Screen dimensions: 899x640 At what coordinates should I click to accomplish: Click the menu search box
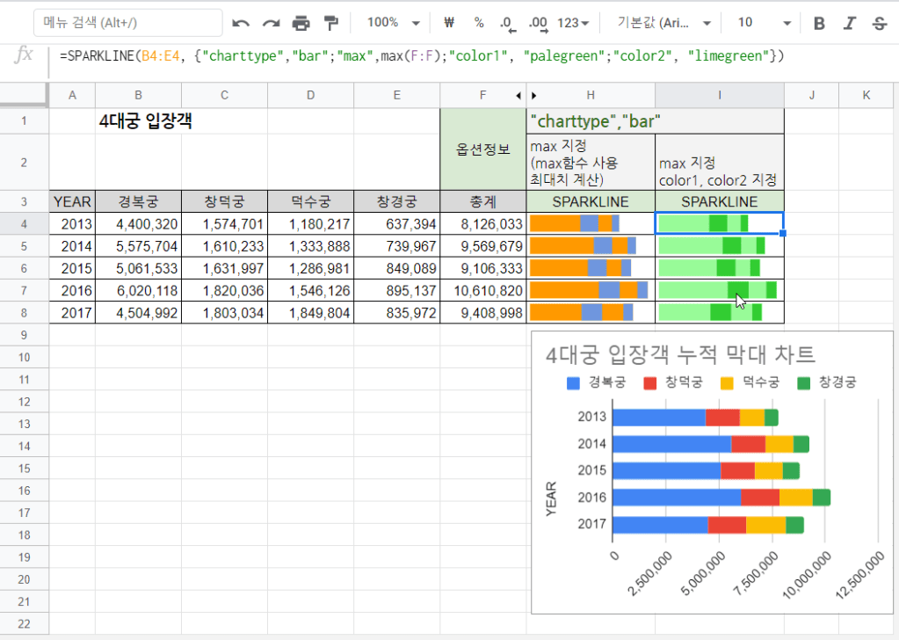tap(127, 23)
